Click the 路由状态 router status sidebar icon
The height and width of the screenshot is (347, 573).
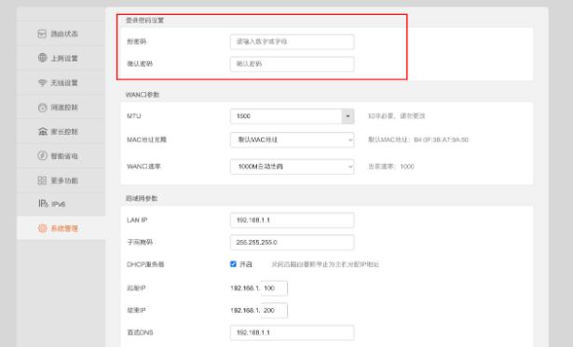tap(42, 33)
